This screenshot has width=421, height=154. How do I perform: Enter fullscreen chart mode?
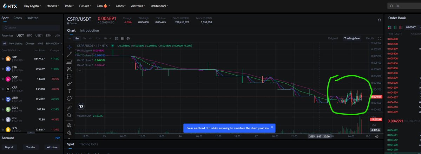379,38
